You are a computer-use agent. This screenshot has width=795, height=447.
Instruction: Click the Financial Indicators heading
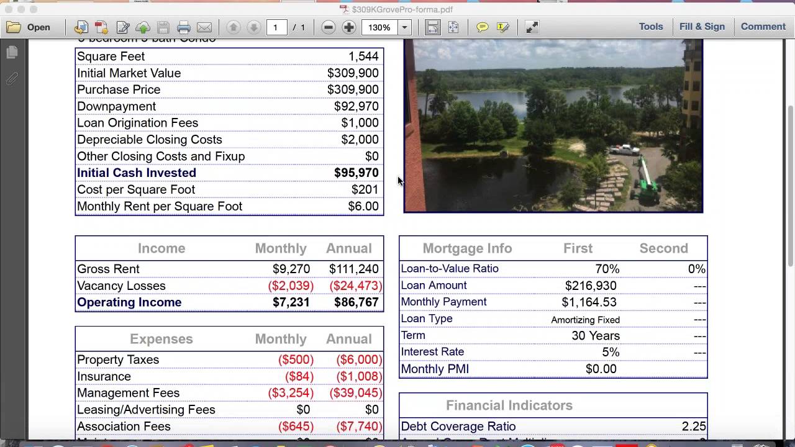click(x=509, y=405)
